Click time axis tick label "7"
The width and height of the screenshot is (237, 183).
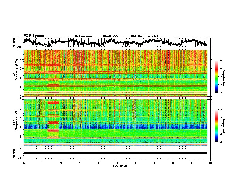click(x=154, y=163)
